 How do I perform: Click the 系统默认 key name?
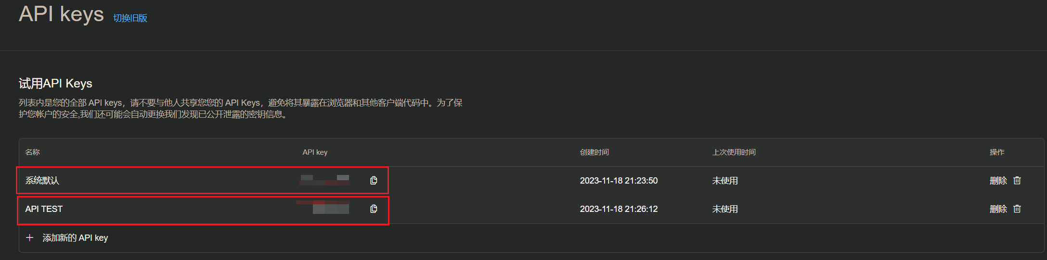pyautogui.click(x=42, y=180)
